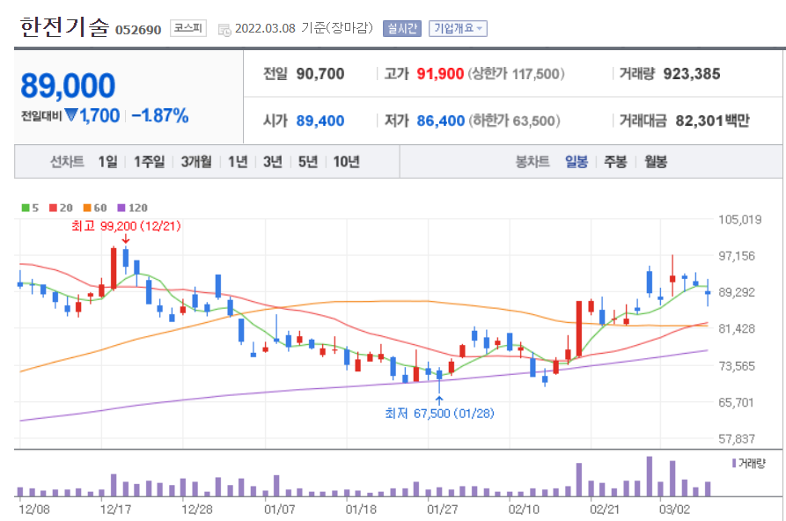Screen dimensions: 786x521
Task: Click the orange 60-day moving average swatch
Action: [87, 208]
